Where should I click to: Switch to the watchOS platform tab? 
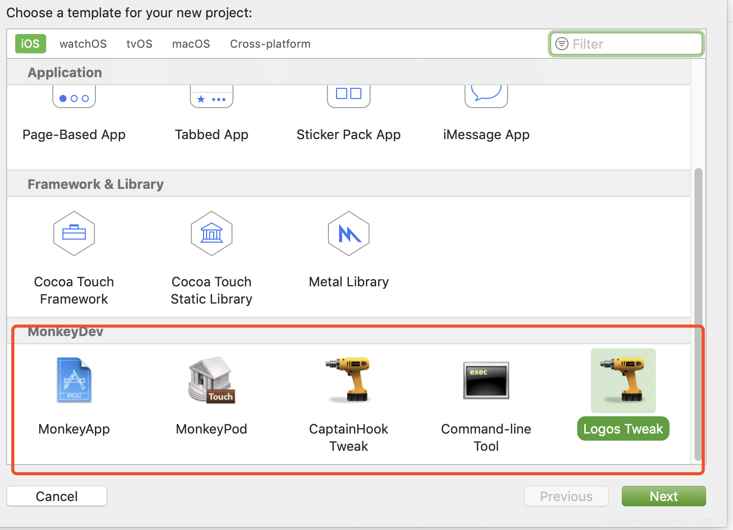(x=83, y=44)
